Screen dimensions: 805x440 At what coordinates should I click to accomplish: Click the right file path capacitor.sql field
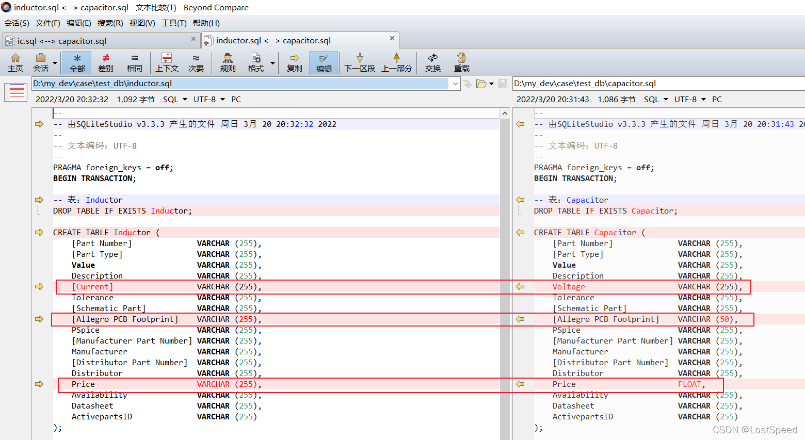point(659,84)
